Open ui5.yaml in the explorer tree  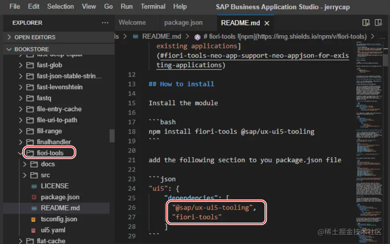(53, 230)
